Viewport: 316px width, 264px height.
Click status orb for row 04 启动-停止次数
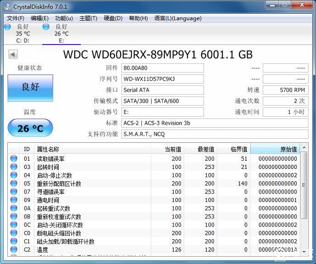[14, 175]
